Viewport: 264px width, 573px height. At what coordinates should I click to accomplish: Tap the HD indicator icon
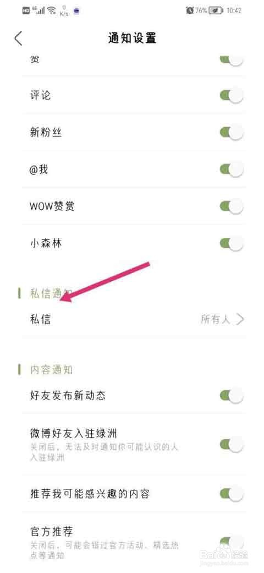coord(26,10)
